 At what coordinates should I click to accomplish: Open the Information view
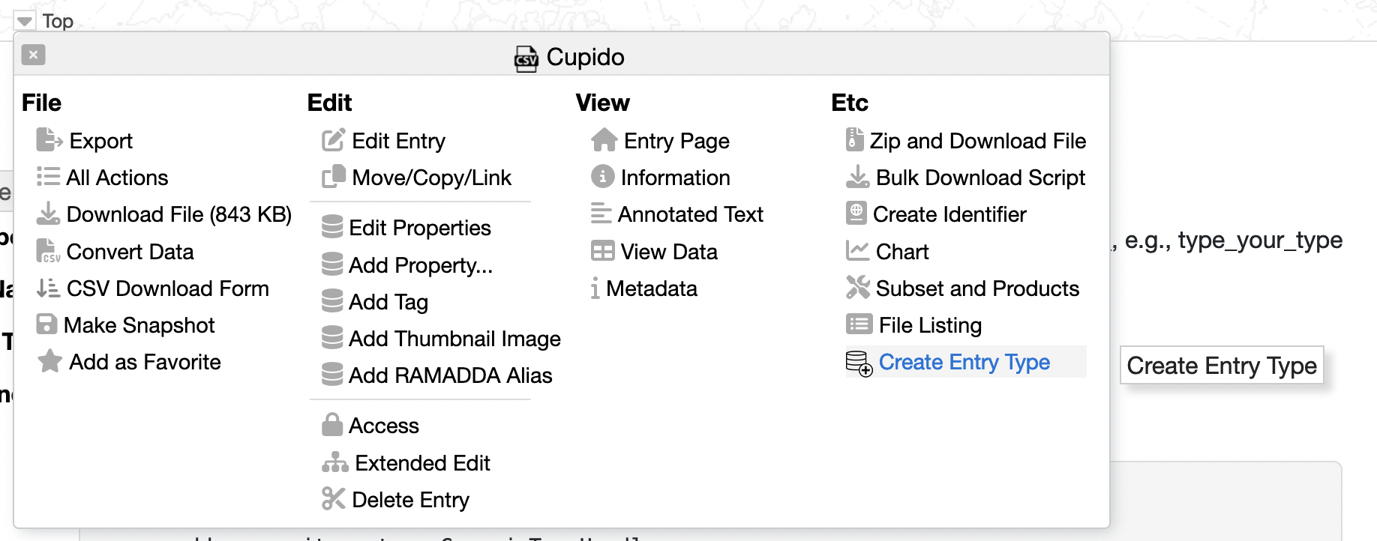click(675, 178)
